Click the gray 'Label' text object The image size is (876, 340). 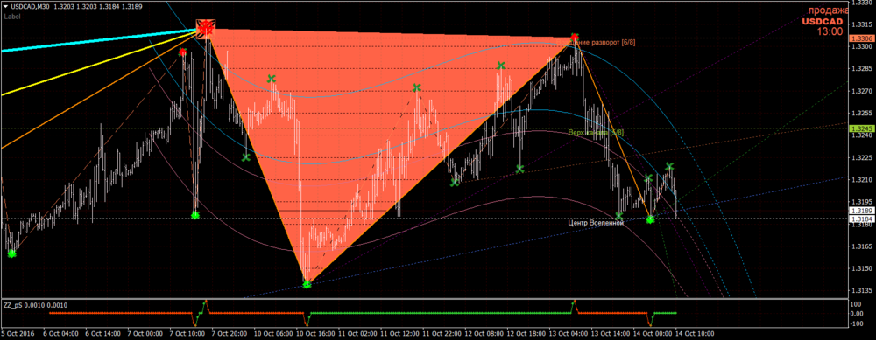point(11,17)
